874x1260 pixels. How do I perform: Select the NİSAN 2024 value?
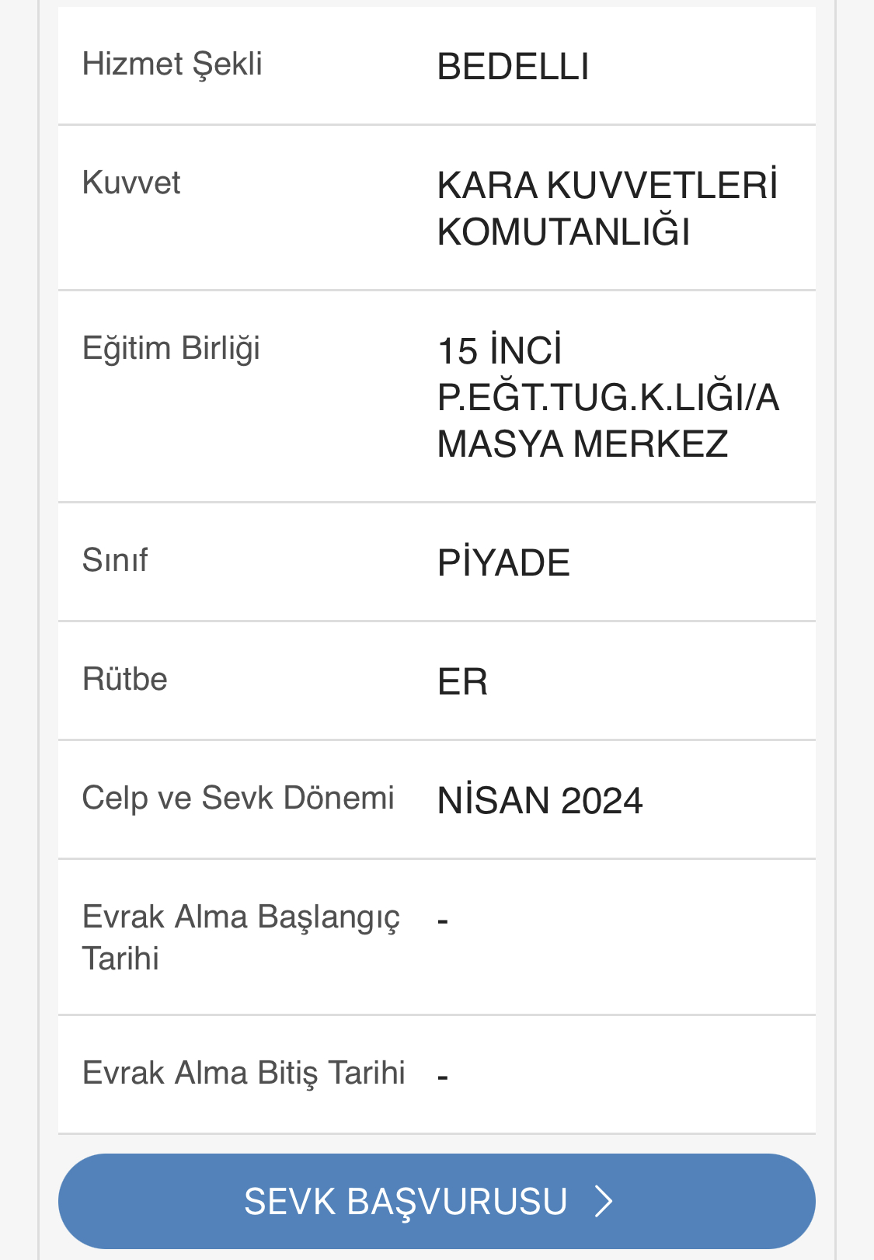pyautogui.click(x=540, y=800)
